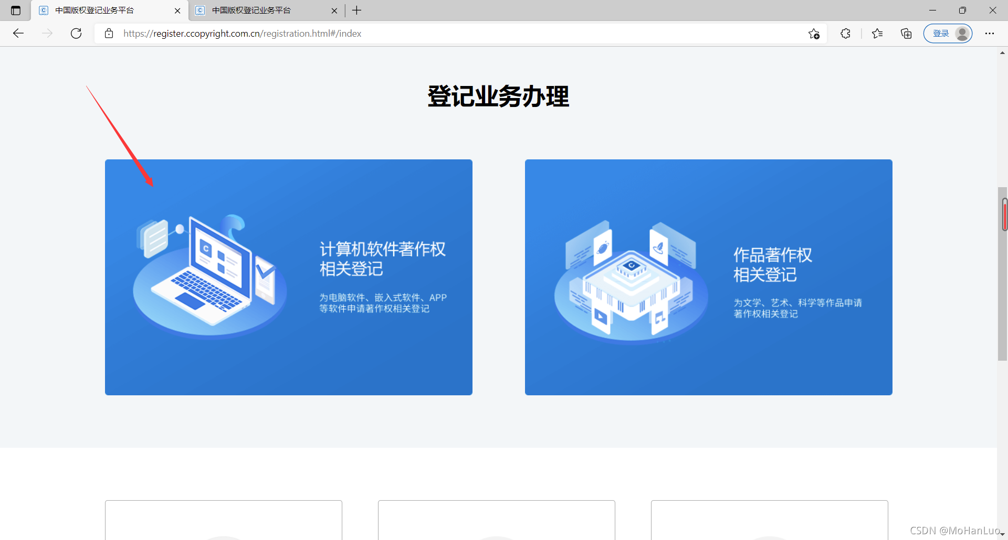Open the Collections panel
This screenshot has width=1008, height=540.
[906, 34]
